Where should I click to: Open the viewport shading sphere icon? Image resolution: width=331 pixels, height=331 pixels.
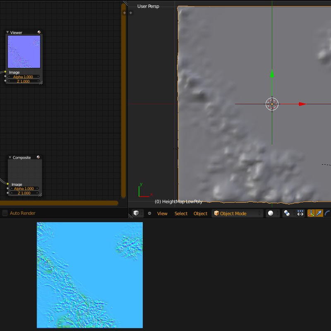271,213
